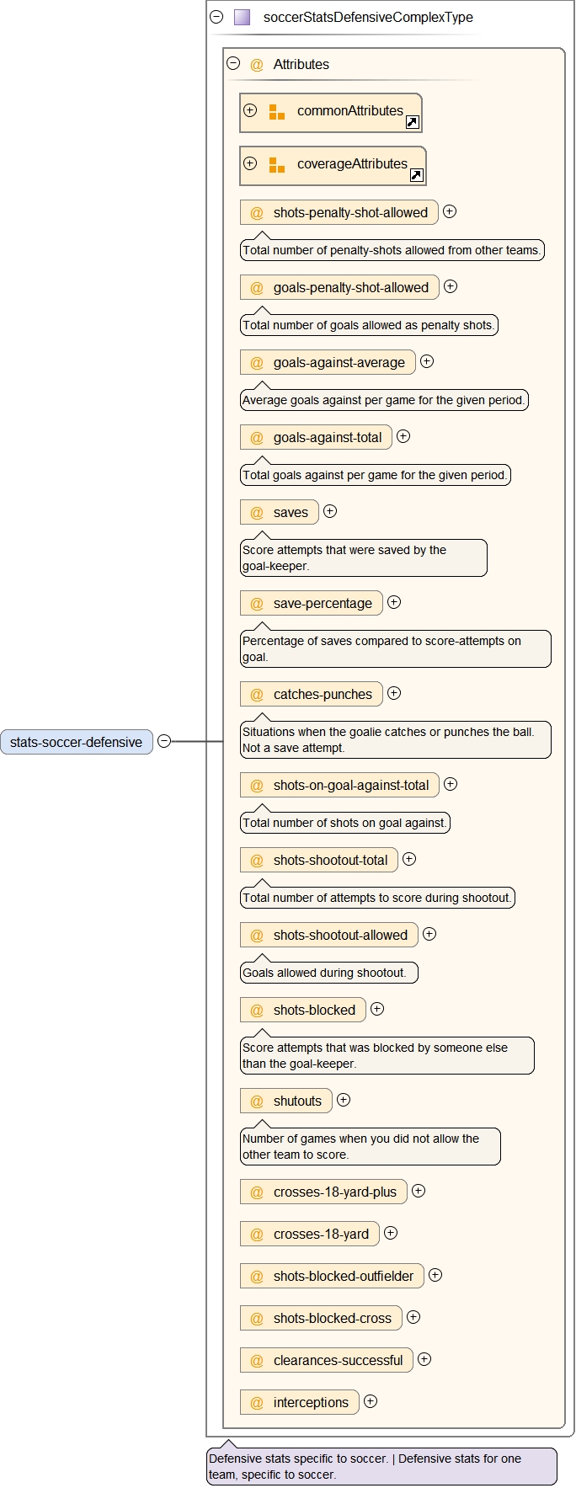Expand the shutouts attribute plus button

tap(344, 1100)
